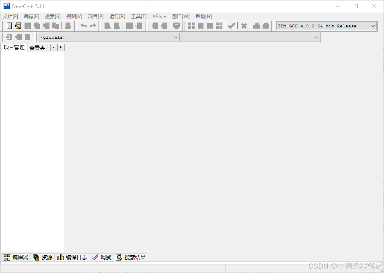The height and width of the screenshot is (273, 384).
Task: Click the Goto line icon with small arrow
Action: 139,26
